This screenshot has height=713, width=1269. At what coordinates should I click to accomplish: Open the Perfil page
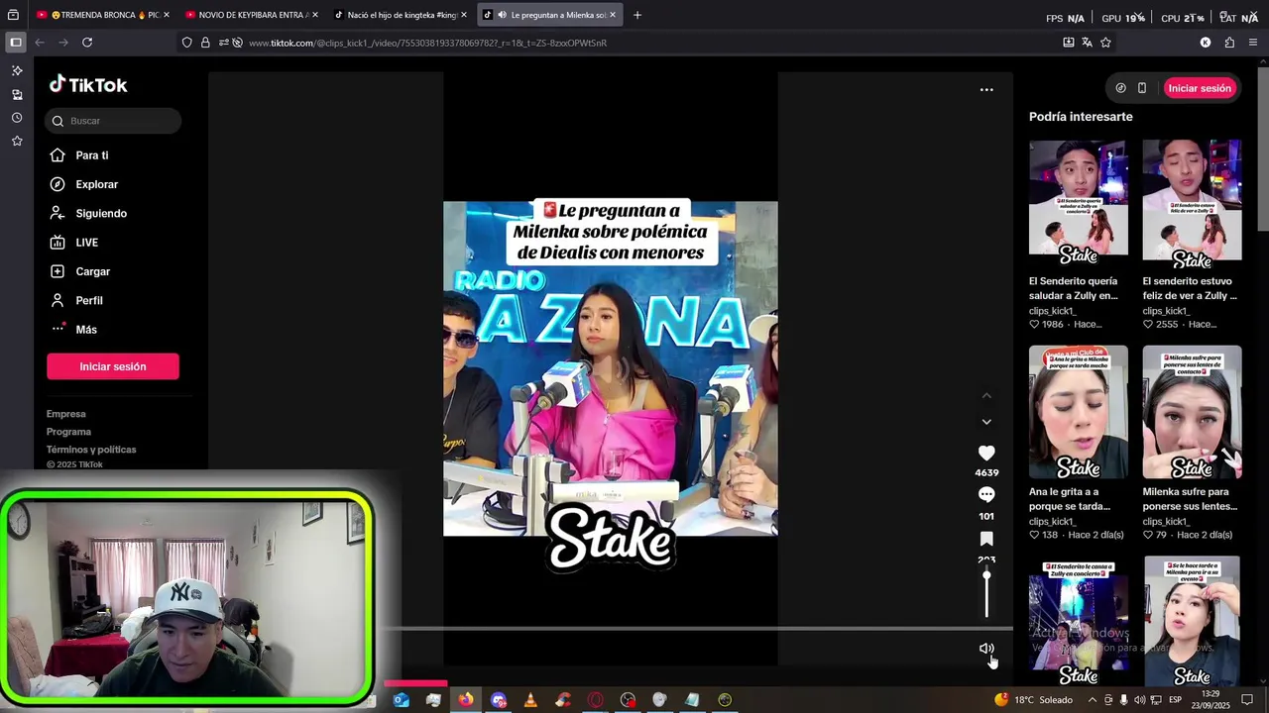[88, 300]
